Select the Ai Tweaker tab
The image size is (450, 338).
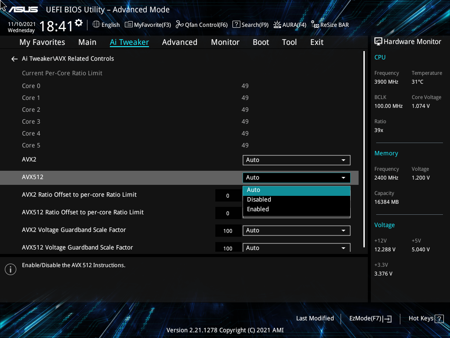pyautogui.click(x=129, y=42)
